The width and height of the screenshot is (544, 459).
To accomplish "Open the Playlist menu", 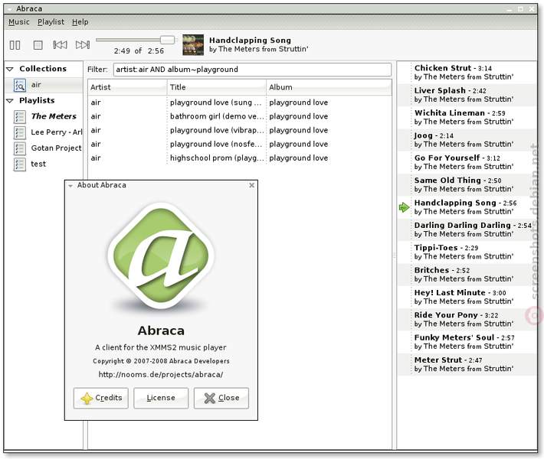I will click(51, 22).
